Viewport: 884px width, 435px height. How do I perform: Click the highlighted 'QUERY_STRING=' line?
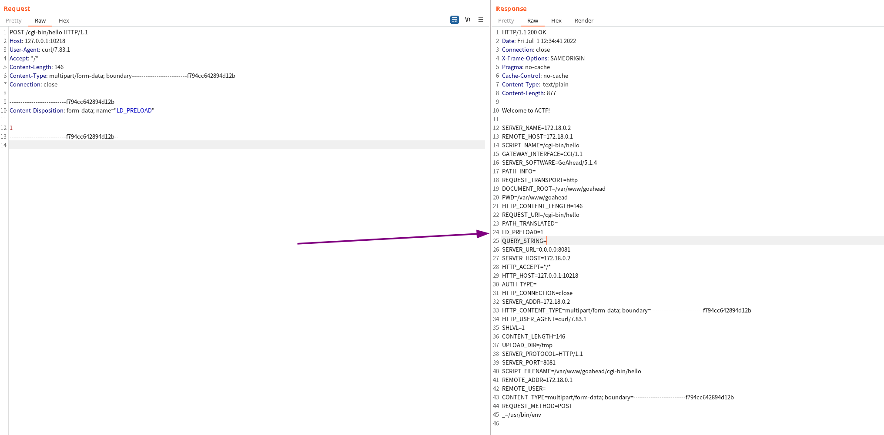point(692,241)
